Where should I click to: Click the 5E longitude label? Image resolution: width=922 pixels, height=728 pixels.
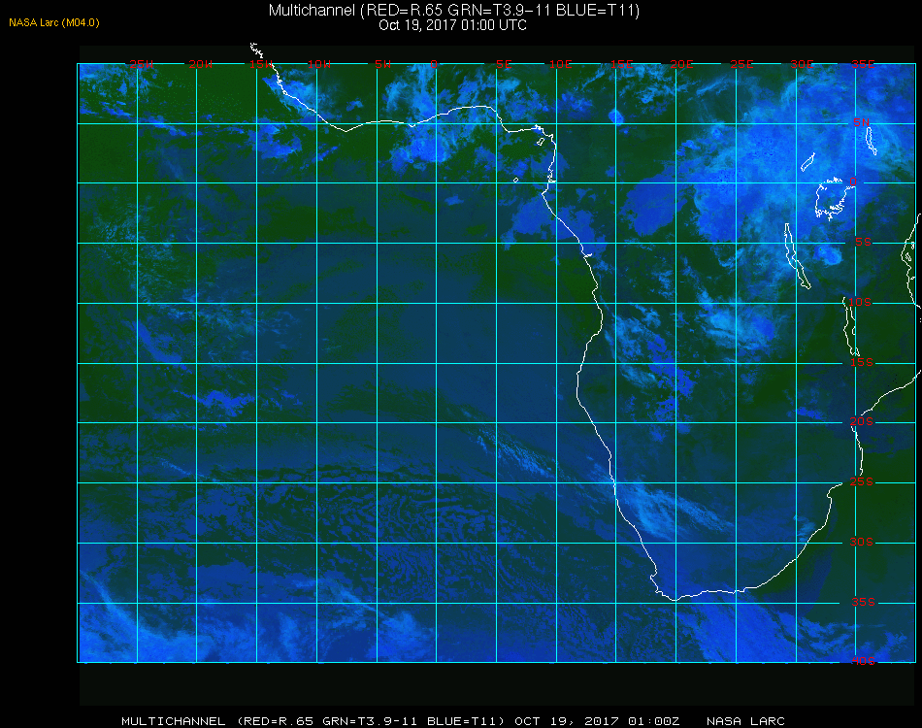coord(504,64)
